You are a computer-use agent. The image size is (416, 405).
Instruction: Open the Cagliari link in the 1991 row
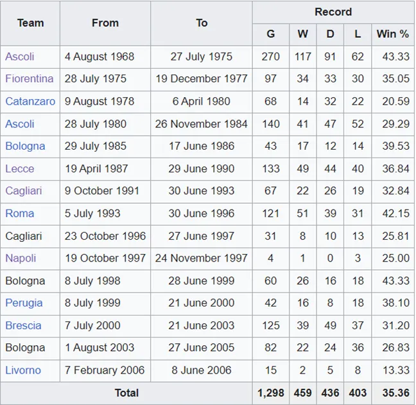pyautogui.click(x=24, y=191)
